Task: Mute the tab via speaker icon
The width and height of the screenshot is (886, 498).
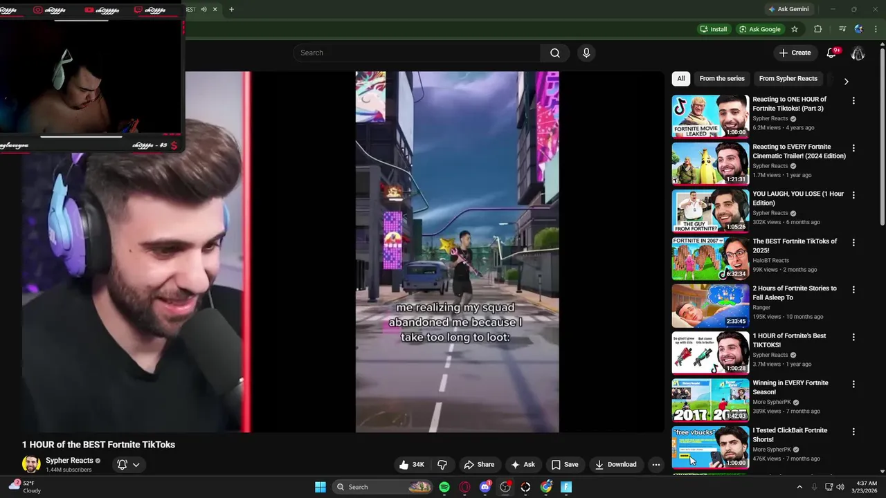Action: point(204,10)
